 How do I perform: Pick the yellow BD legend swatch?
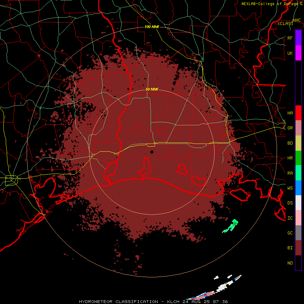pos(298,143)
